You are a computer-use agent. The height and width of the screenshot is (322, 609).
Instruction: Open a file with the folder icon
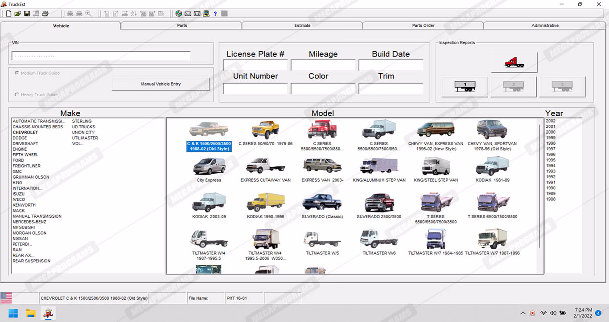[x=18, y=14]
